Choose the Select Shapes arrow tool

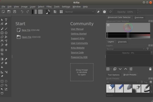coord(2,20)
